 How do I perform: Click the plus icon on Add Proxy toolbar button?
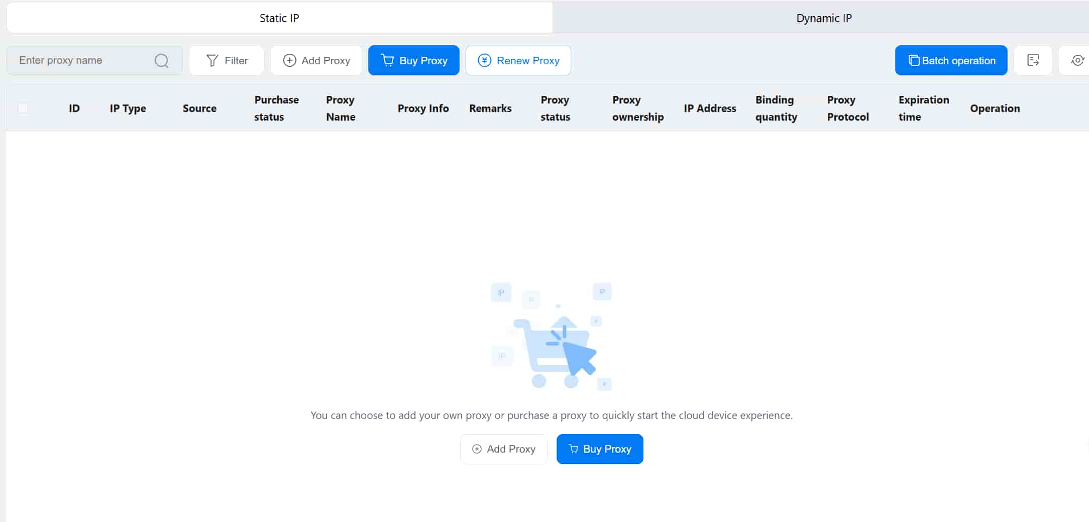[x=290, y=60]
